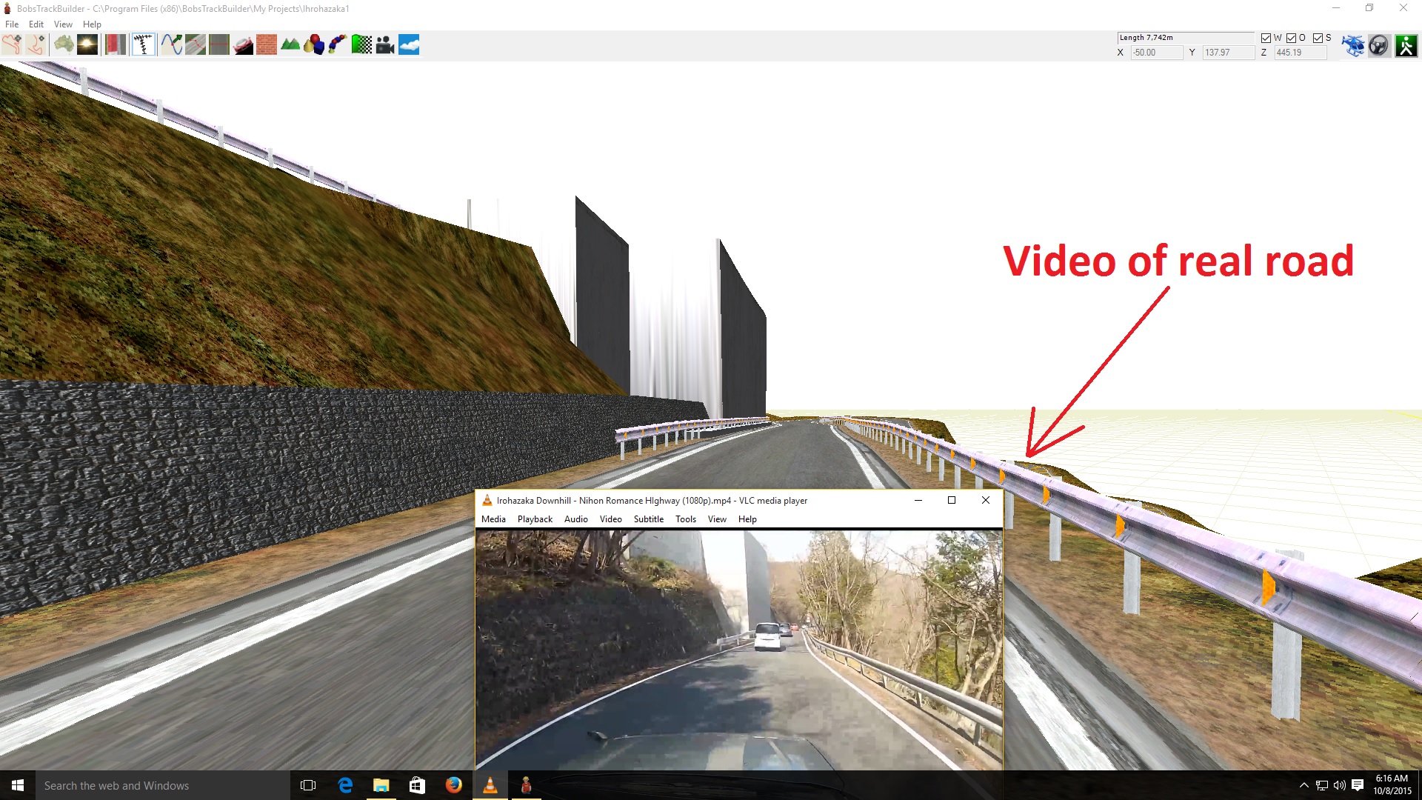Click the add open track path icon

tap(36, 44)
